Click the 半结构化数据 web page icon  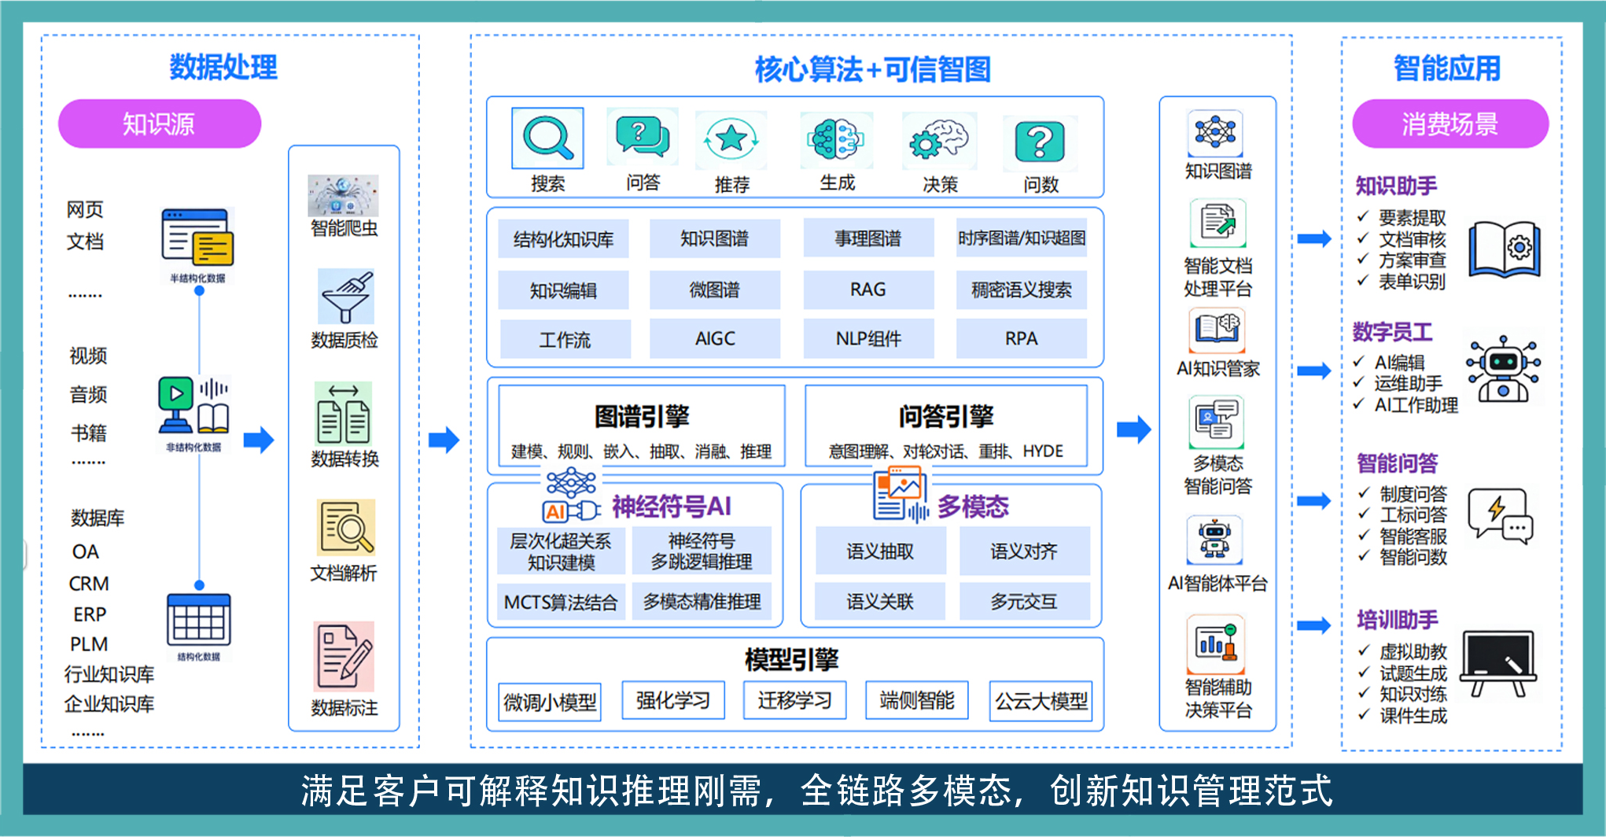tap(197, 238)
